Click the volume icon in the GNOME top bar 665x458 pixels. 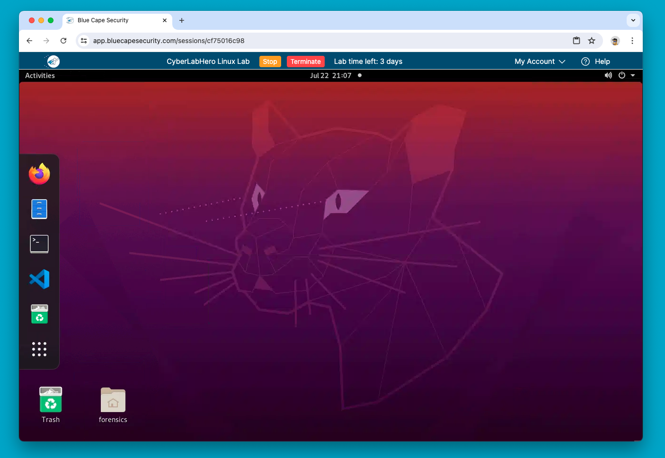(608, 75)
